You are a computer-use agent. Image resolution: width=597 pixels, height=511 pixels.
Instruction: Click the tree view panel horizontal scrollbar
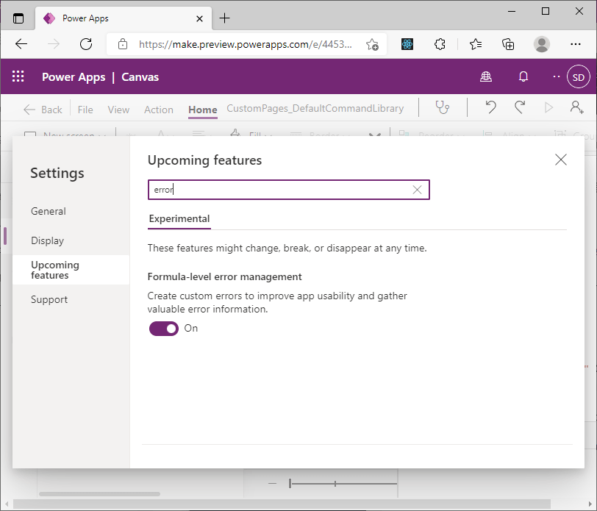tap(99, 494)
